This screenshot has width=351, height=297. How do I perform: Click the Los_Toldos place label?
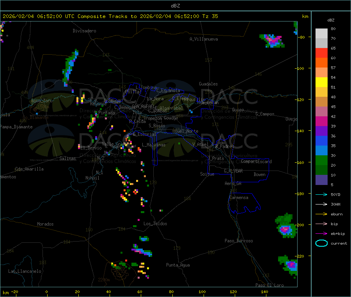[x=155, y=224]
